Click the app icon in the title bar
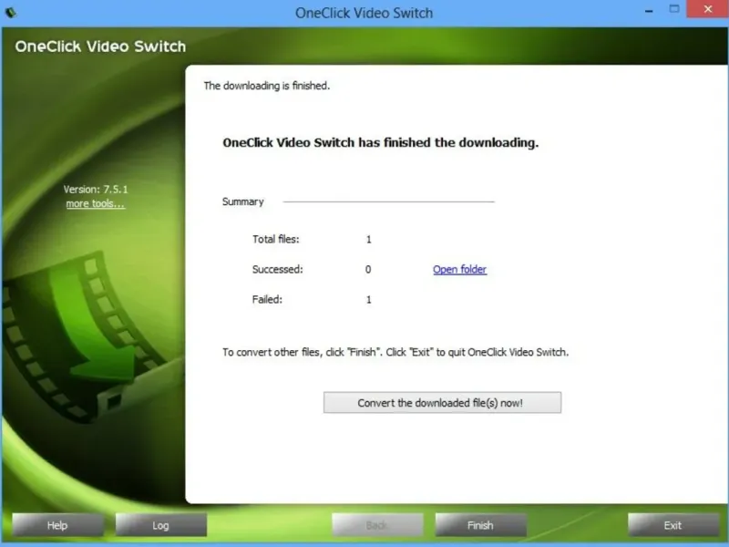 pyautogui.click(x=11, y=13)
